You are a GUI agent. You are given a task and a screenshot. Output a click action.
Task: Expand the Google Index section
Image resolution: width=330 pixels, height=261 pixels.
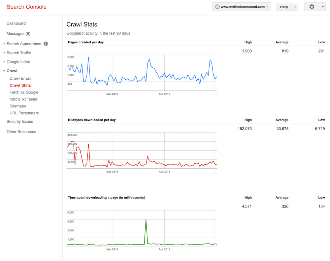click(18, 62)
